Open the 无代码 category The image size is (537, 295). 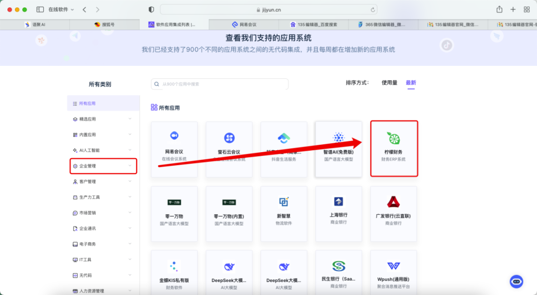click(103, 275)
